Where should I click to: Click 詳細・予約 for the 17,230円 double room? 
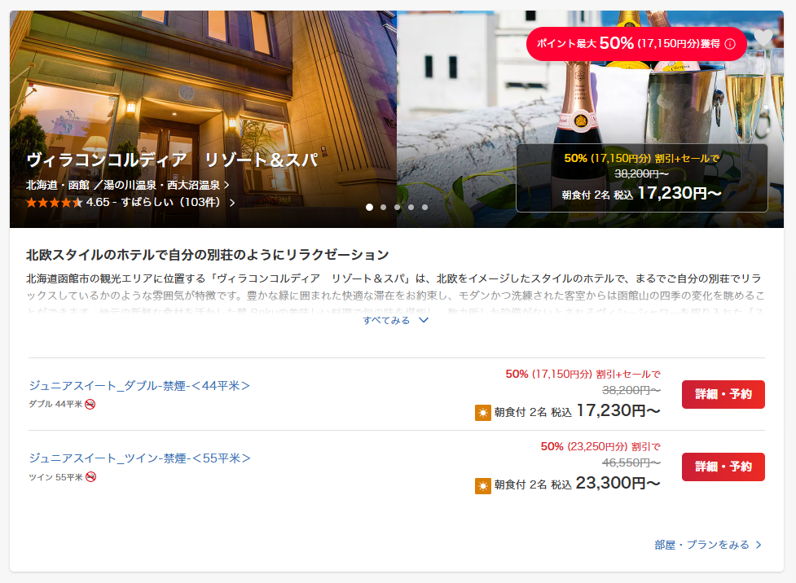(723, 394)
